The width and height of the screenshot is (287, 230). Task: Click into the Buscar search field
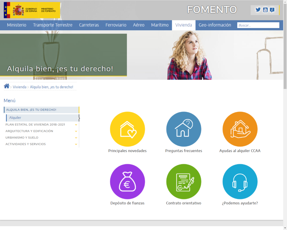(258, 25)
